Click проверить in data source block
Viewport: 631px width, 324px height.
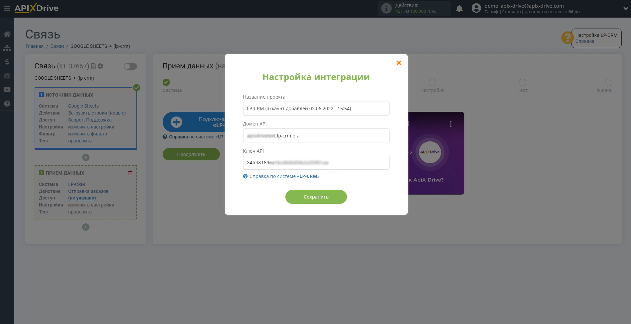click(x=80, y=141)
